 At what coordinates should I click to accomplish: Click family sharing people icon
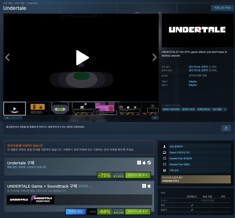point(164,170)
